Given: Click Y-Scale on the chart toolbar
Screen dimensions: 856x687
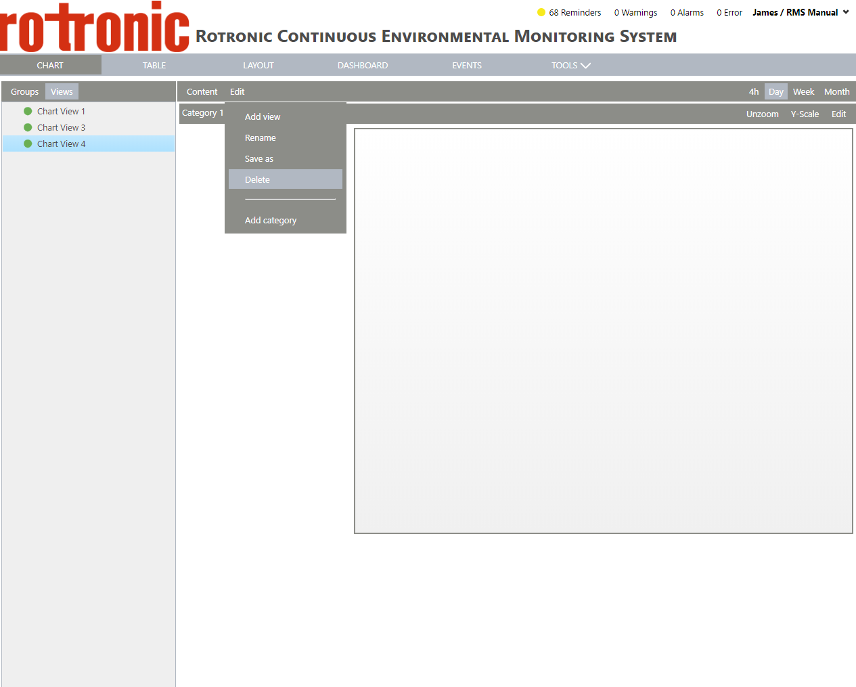Looking at the screenshot, I should tap(805, 114).
